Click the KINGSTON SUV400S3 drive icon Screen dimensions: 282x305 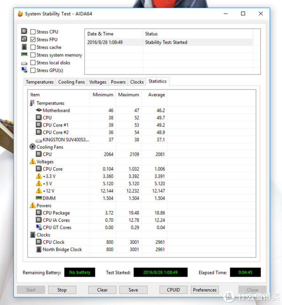(39, 141)
